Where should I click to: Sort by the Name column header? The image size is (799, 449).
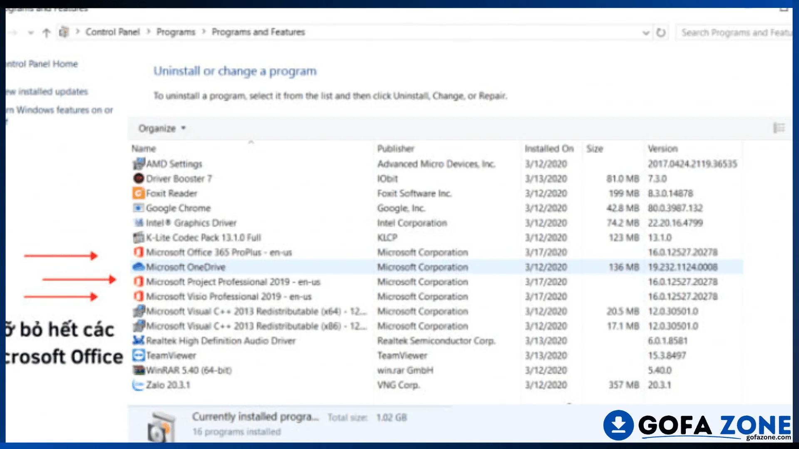[144, 149]
